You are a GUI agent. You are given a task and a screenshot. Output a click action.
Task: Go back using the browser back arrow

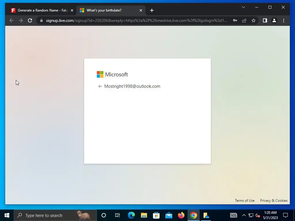[12, 20]
